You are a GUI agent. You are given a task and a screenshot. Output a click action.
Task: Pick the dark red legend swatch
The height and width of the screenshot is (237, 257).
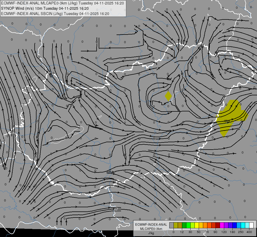218,225
